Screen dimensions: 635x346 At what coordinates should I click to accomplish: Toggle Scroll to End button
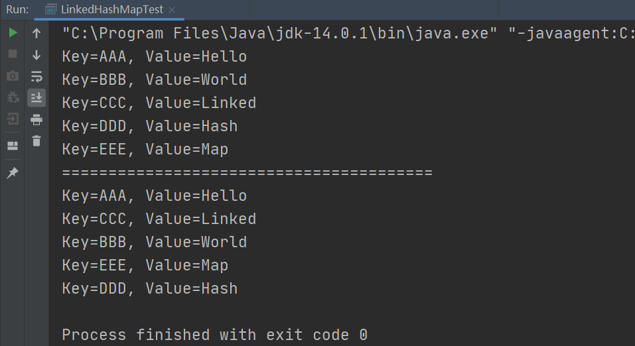36,97
